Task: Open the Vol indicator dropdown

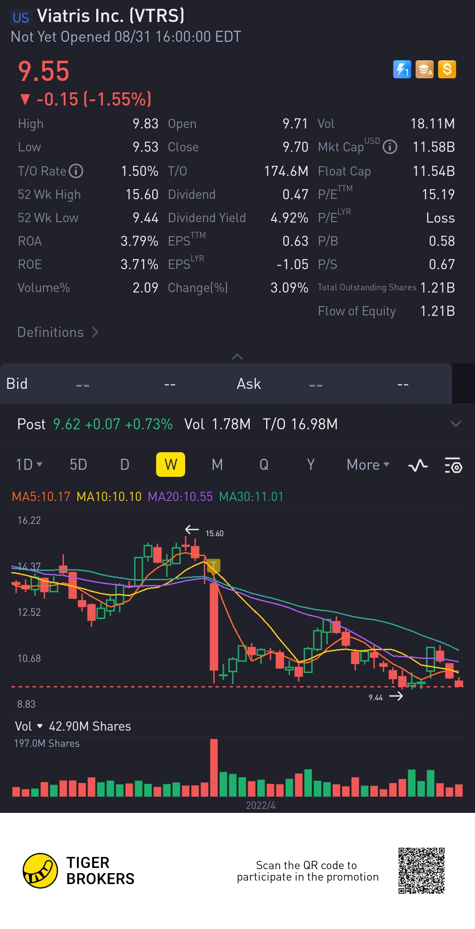Action: tap(29, 726)
